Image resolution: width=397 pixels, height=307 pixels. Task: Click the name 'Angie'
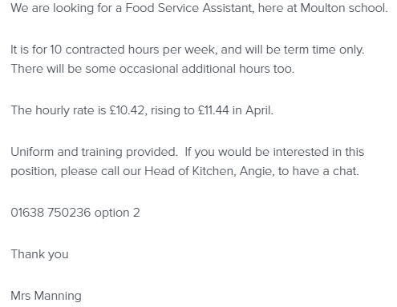256,171
